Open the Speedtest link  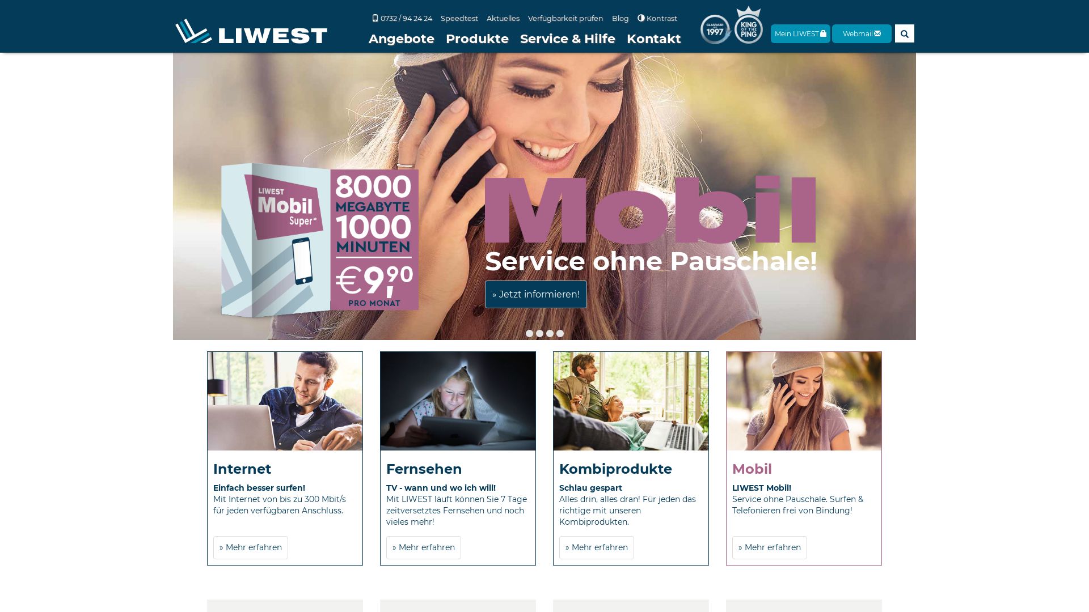click(459, 19)
